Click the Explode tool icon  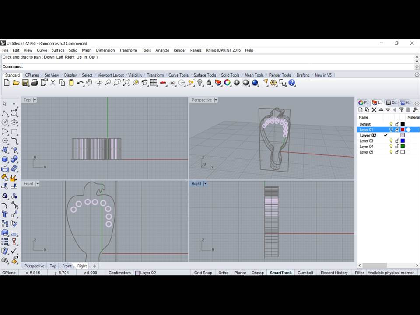[x=14, y=177]
